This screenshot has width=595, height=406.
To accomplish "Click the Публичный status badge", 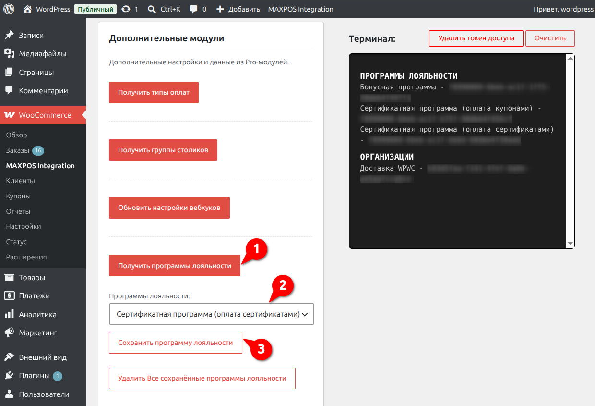I will [96, 9].
